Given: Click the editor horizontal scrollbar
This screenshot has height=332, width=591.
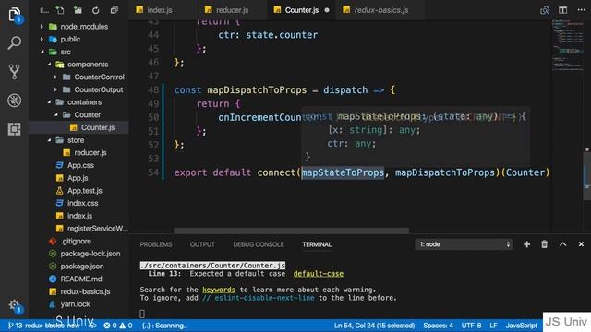Looking at the screenshot, I should point(292,230).
